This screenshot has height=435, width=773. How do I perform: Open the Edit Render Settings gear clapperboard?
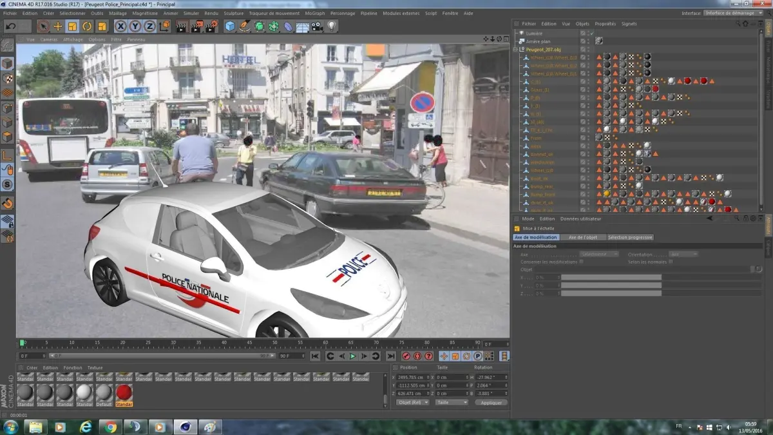pos(211,26)
